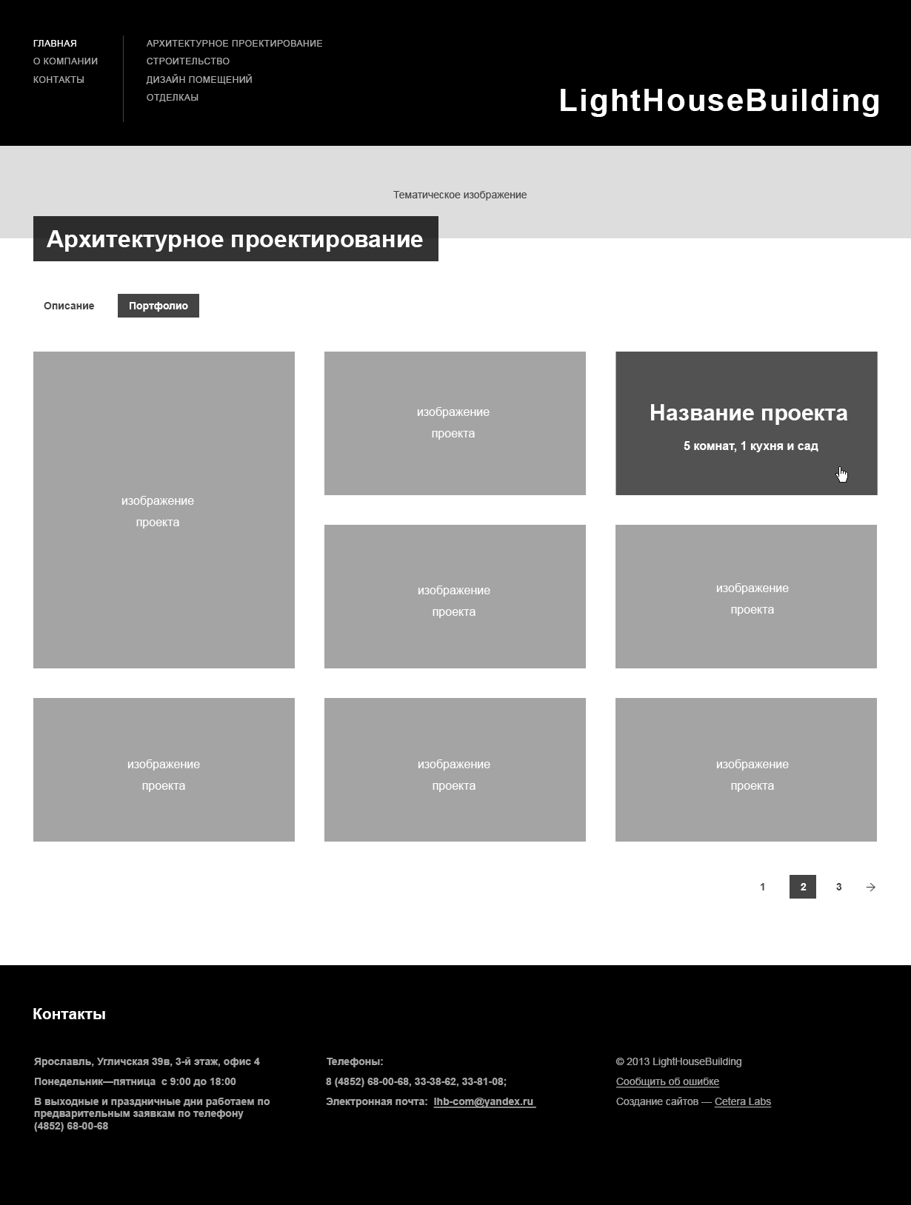
Task: Open the hovered Название проекта tile
Action: coord(746,423)
